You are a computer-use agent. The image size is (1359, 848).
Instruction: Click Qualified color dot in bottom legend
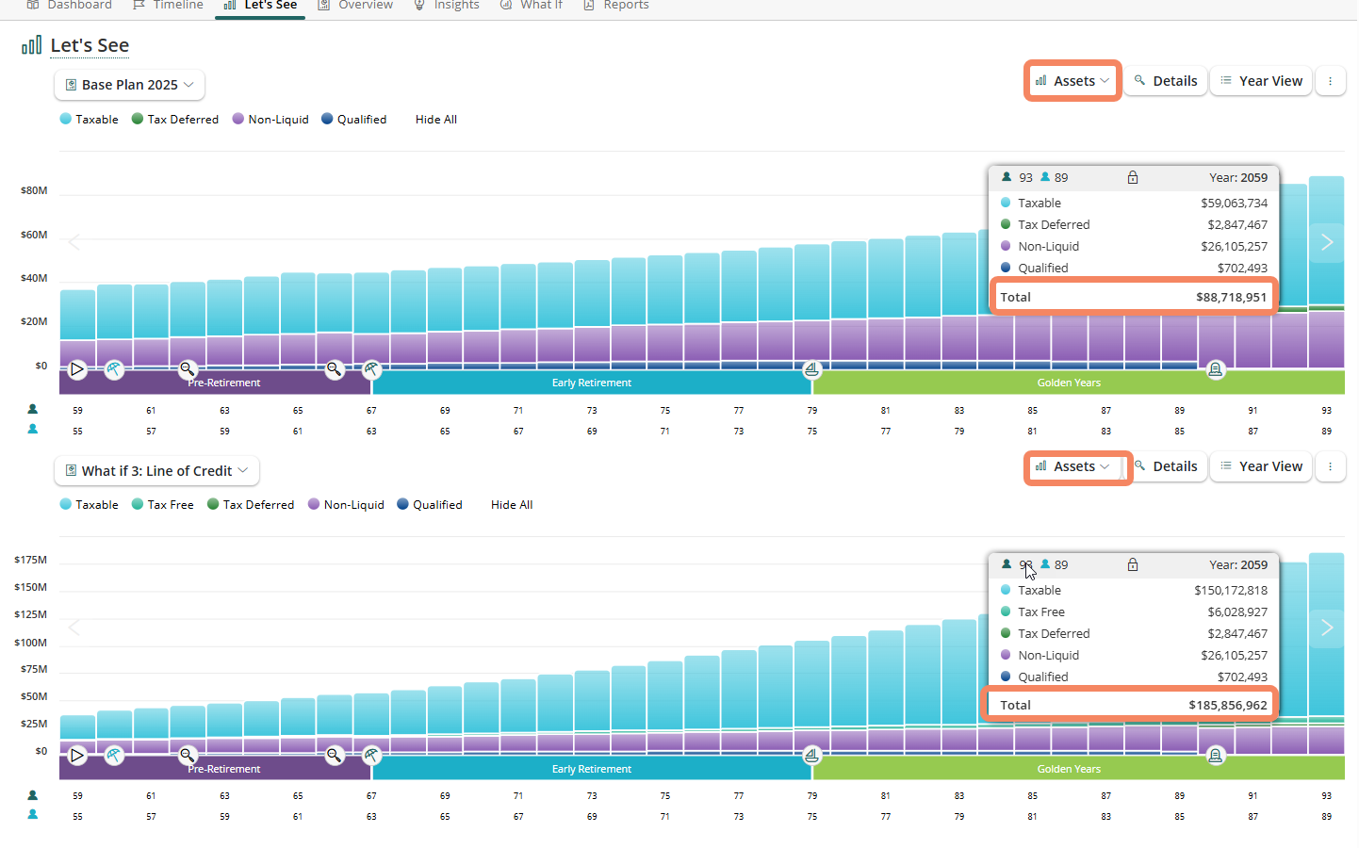pyautogui.click(x=402, y=504)
